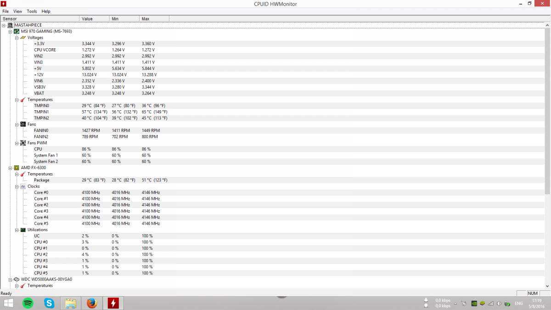The image size is (551, 310).
Task: Collapse the Clocks node
Action: [17, 186]
